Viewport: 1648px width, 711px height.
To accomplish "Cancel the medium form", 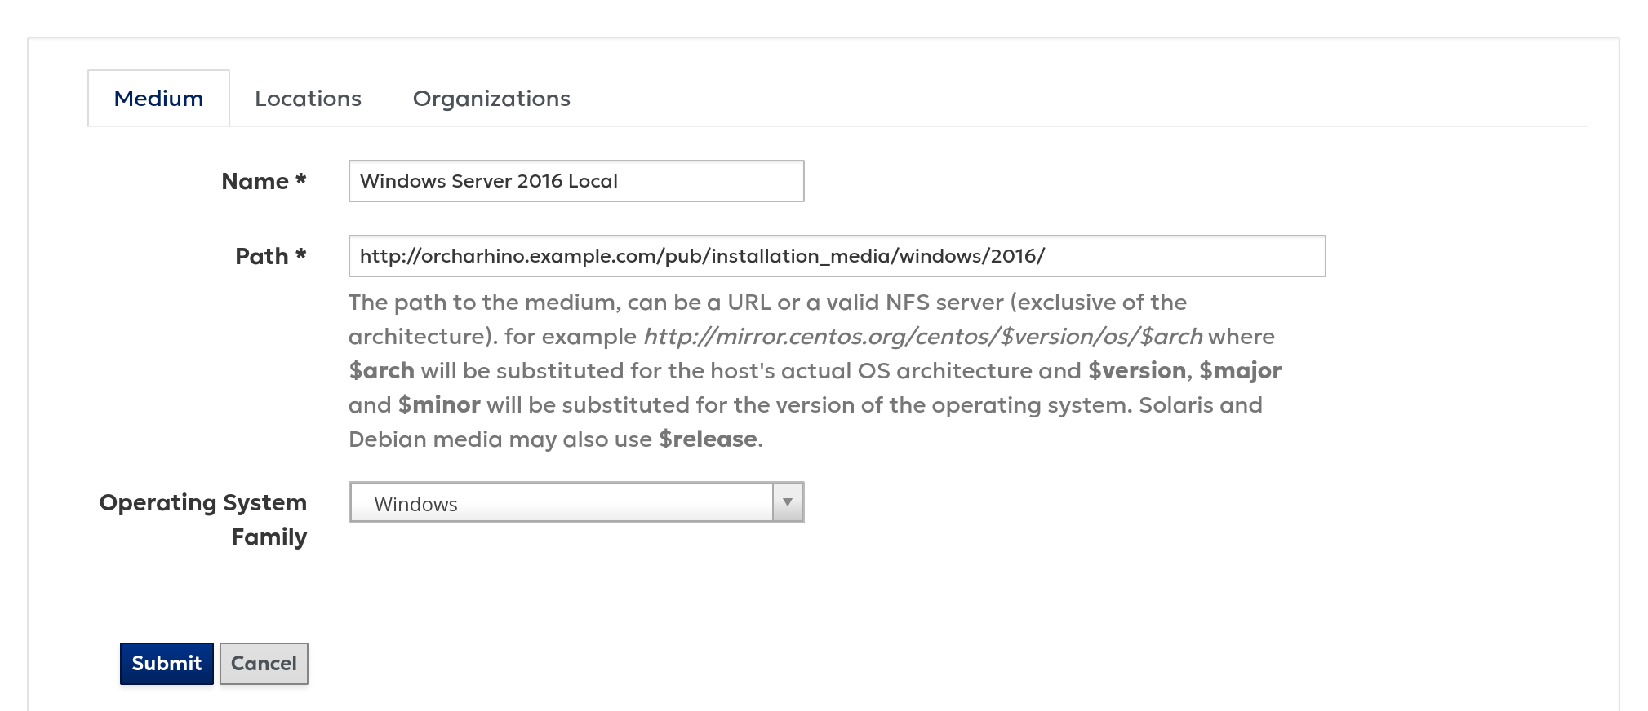I will point(264,664).
